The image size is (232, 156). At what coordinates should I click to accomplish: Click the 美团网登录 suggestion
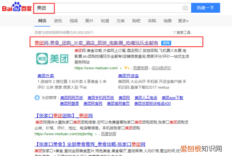(69, 104)
